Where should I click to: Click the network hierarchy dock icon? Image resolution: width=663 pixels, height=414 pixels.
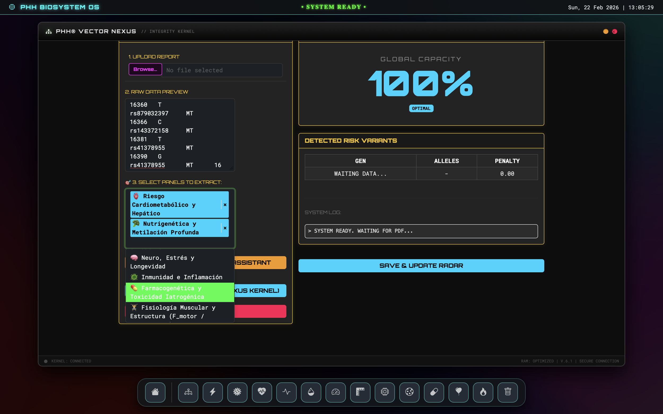click(x=188, y=392)
